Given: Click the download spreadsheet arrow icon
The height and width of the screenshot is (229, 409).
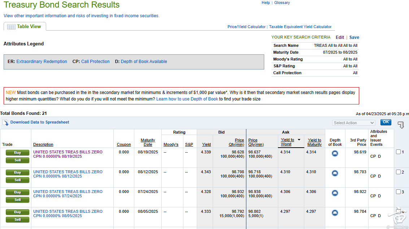Looking at the screenshot, I should click(x=5, y=122).
